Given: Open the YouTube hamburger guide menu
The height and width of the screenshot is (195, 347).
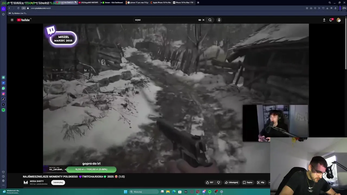Looking at the screenshot, I should coord(12,20).
